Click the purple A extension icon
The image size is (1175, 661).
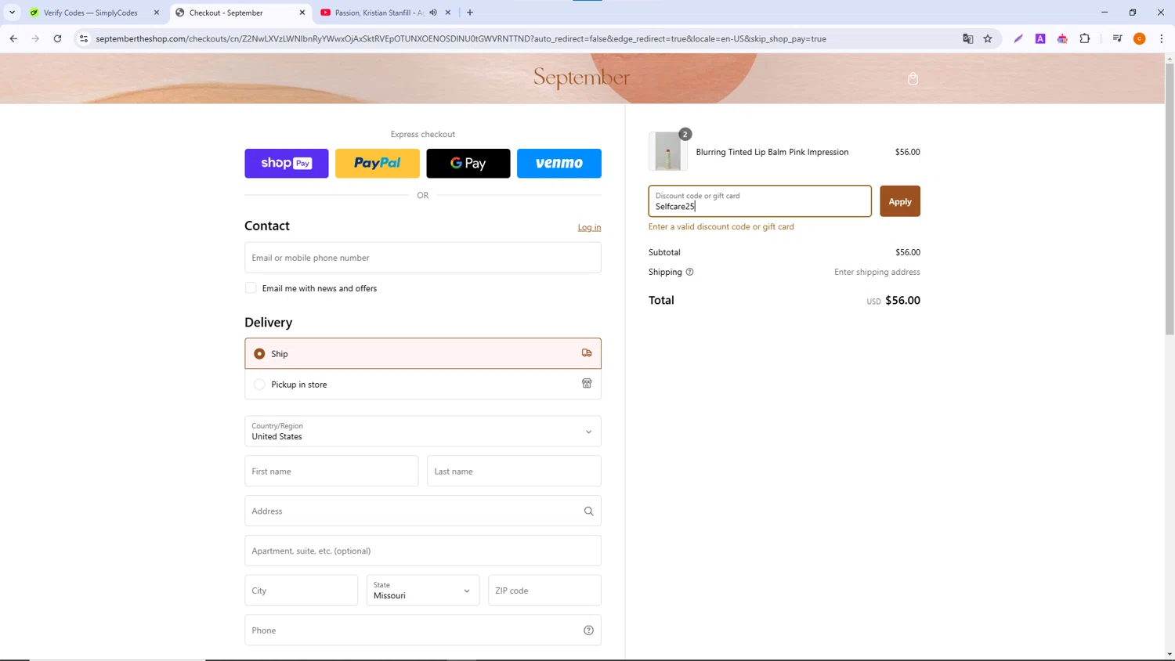pos(1040,38)
